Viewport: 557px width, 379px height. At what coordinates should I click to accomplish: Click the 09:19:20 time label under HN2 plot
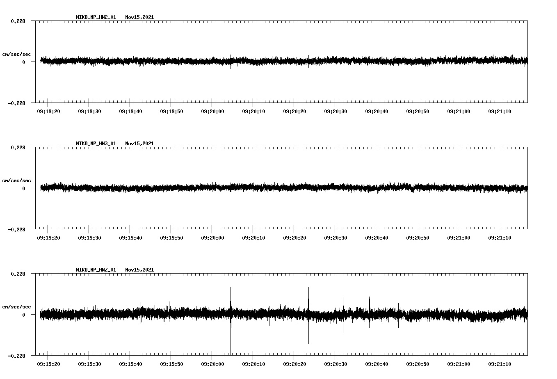click(48, 111)
